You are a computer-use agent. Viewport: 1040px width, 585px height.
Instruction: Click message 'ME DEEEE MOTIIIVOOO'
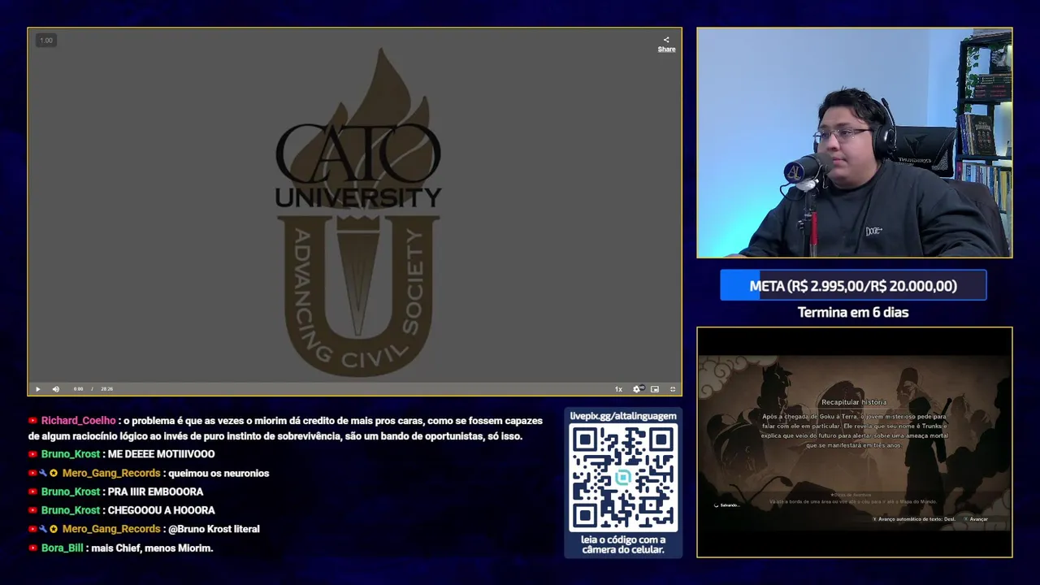[162, 454]
